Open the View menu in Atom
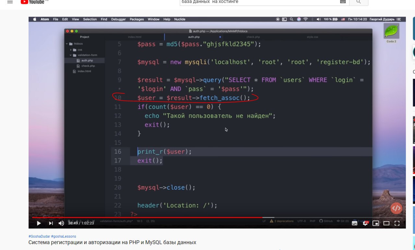 click(76, 19)
